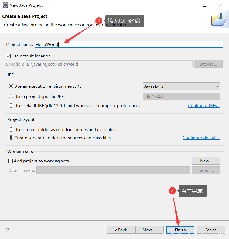Open the Working sets combo box
Image resolution: width=229 pixels, height=239 pixels.
tap(113, 170)
